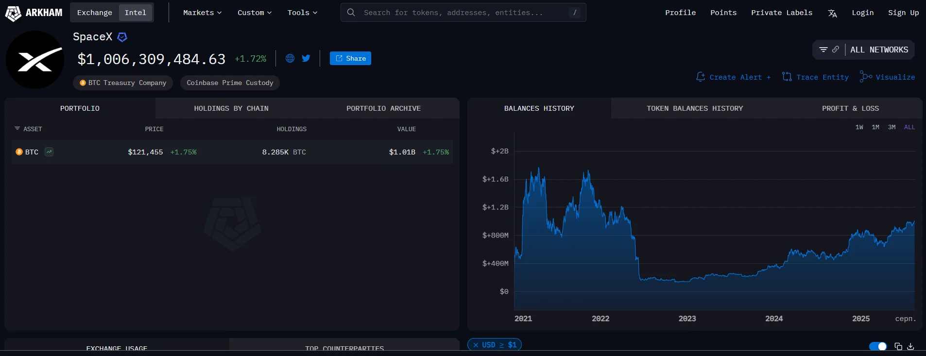
Task: Click the link icon beside All Networks
Action: click(836, 50)
